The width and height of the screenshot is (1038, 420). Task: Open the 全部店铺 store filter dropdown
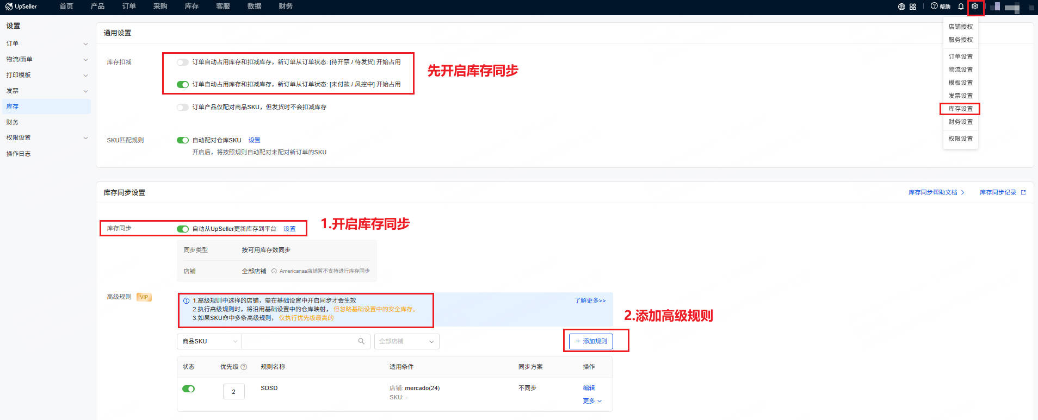tap(406, 341)
